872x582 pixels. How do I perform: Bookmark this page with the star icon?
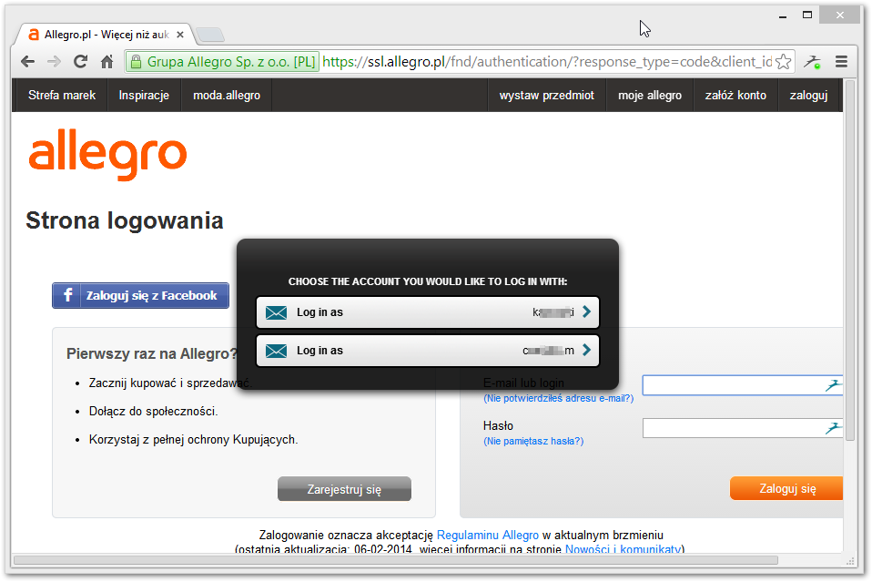(x=783, y=62)
